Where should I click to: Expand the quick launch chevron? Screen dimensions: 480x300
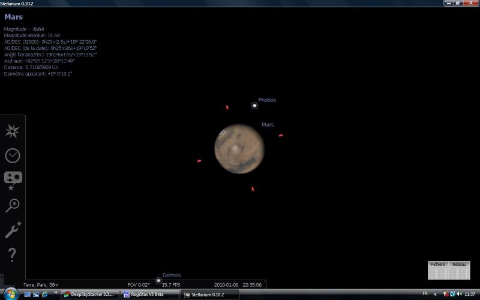56,293
